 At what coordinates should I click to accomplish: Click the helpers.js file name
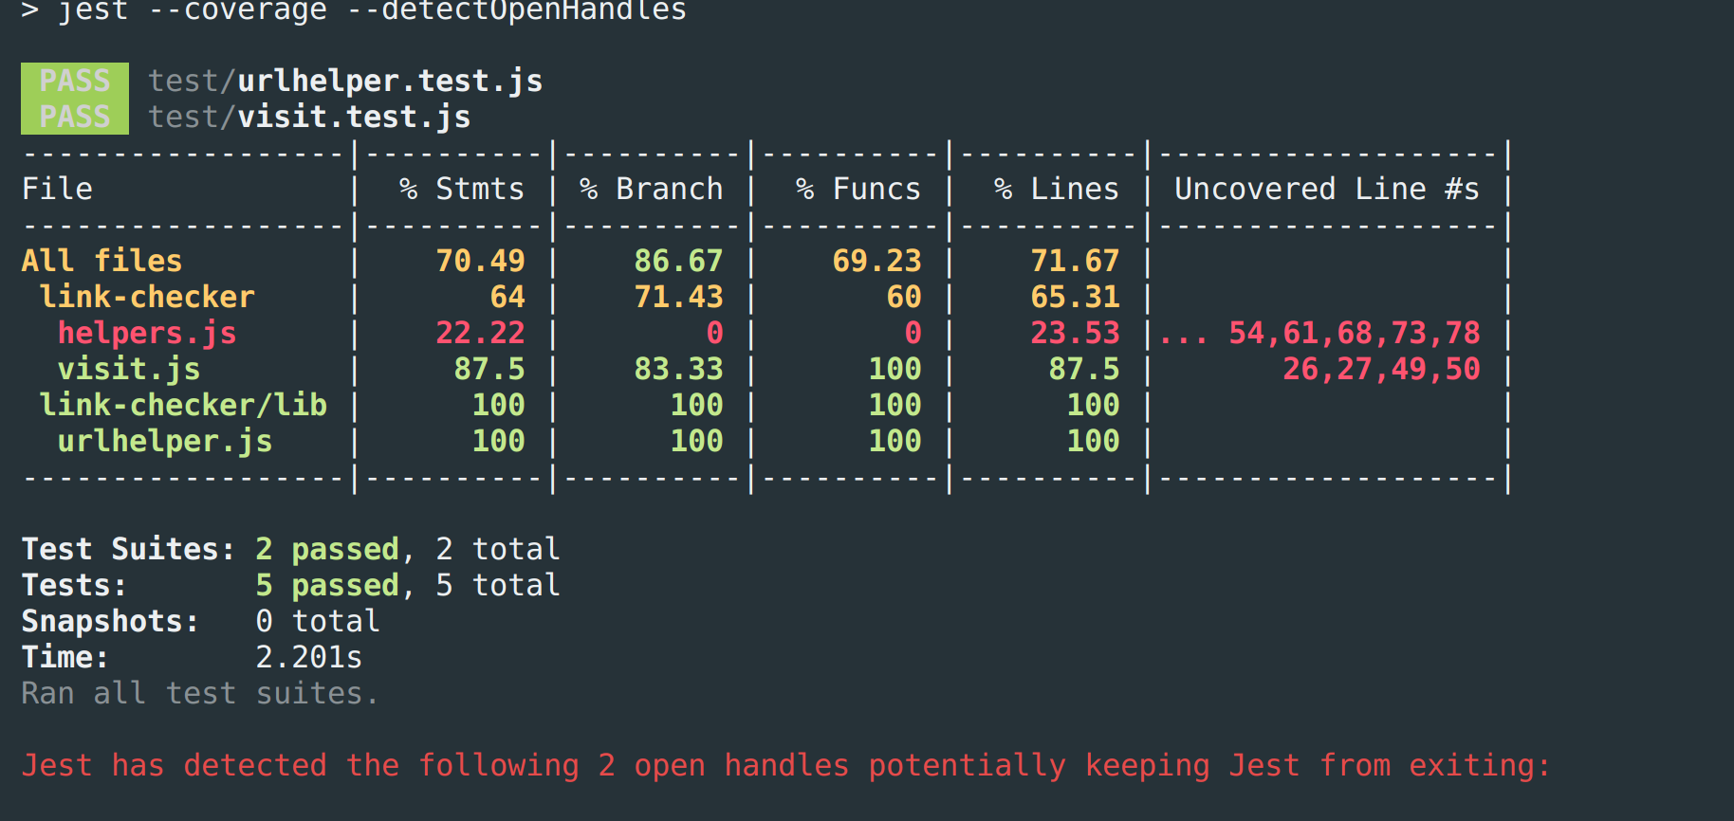click(x=147, y=333)
